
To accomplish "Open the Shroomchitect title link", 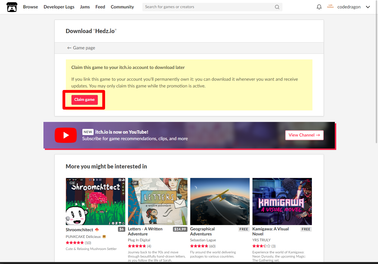I will click(79, 230).
